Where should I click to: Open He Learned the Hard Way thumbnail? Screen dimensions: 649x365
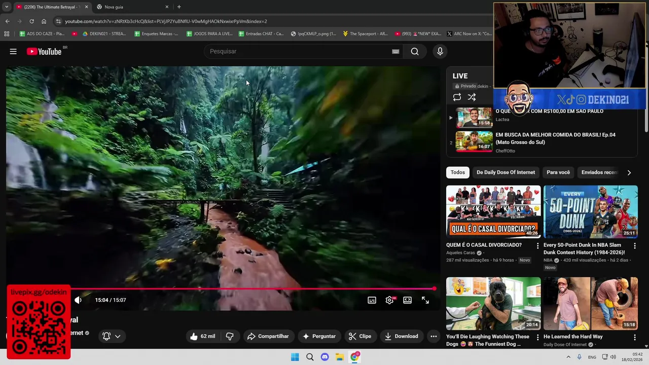pos(591,303)
